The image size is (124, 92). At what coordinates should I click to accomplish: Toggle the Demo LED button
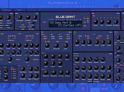[44, 20]
